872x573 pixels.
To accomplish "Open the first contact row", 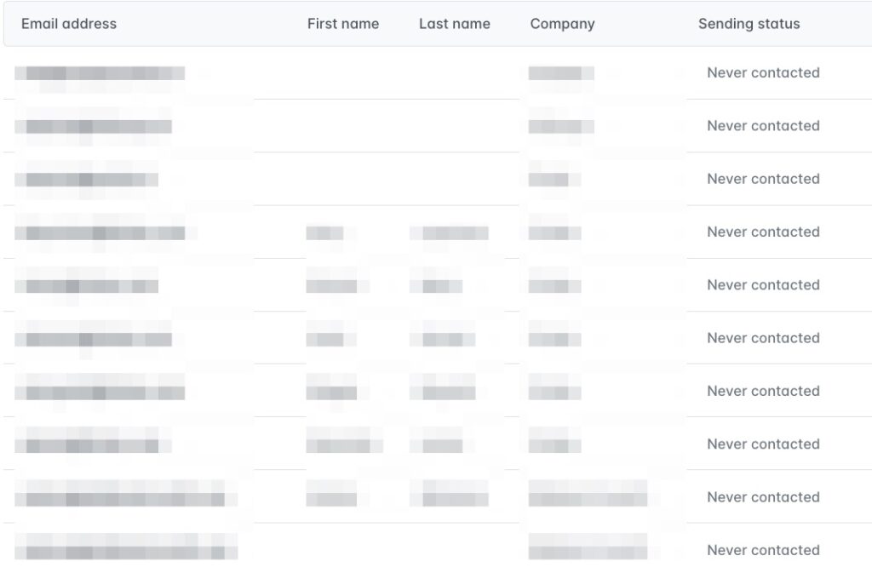I will (x=341, y=73).
